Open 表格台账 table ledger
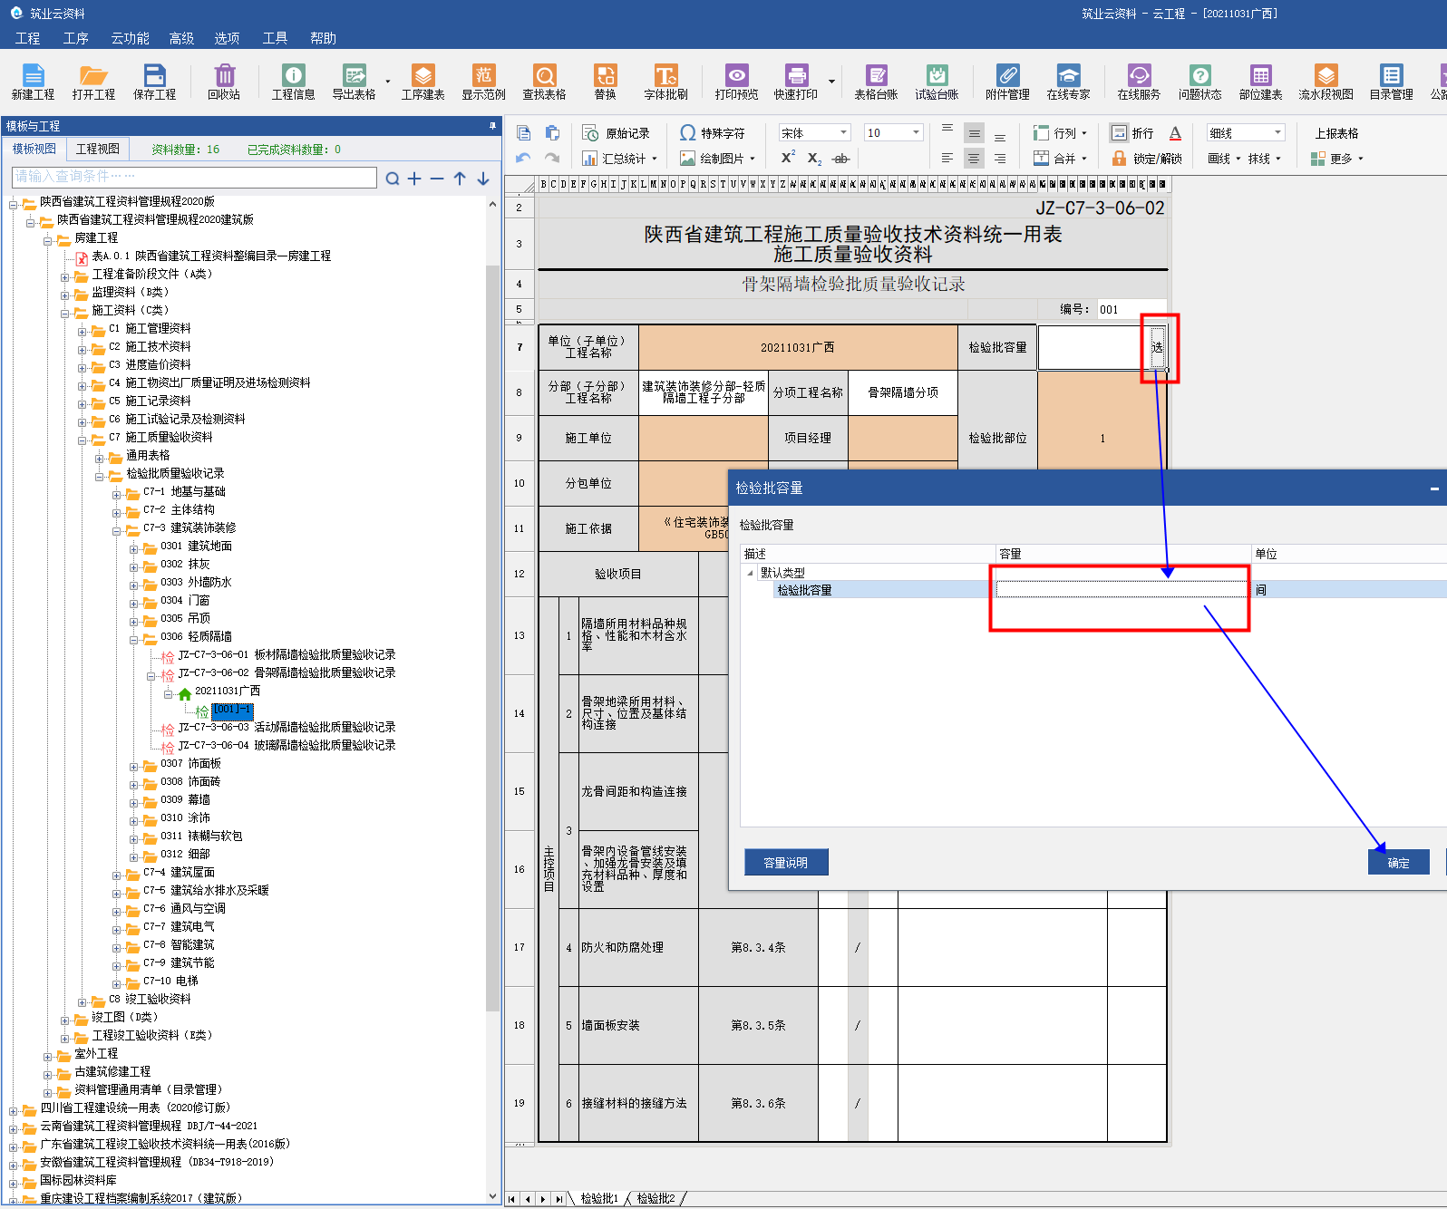Image resolution: width=1447 pixels, height=1209 pixels. (876, 82)
